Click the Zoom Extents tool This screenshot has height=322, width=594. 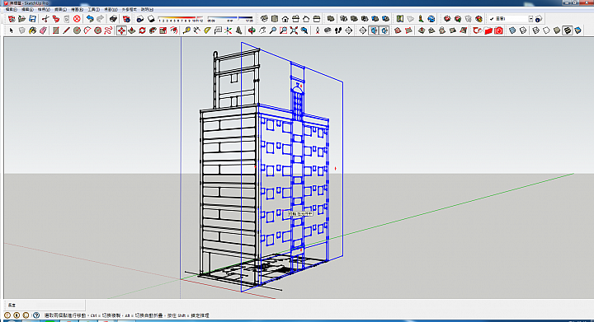294,30
